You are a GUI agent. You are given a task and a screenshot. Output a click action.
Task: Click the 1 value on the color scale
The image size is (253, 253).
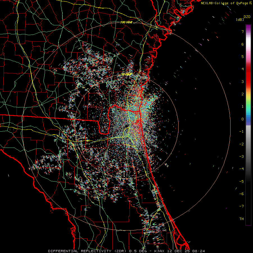tap(243, 107)
